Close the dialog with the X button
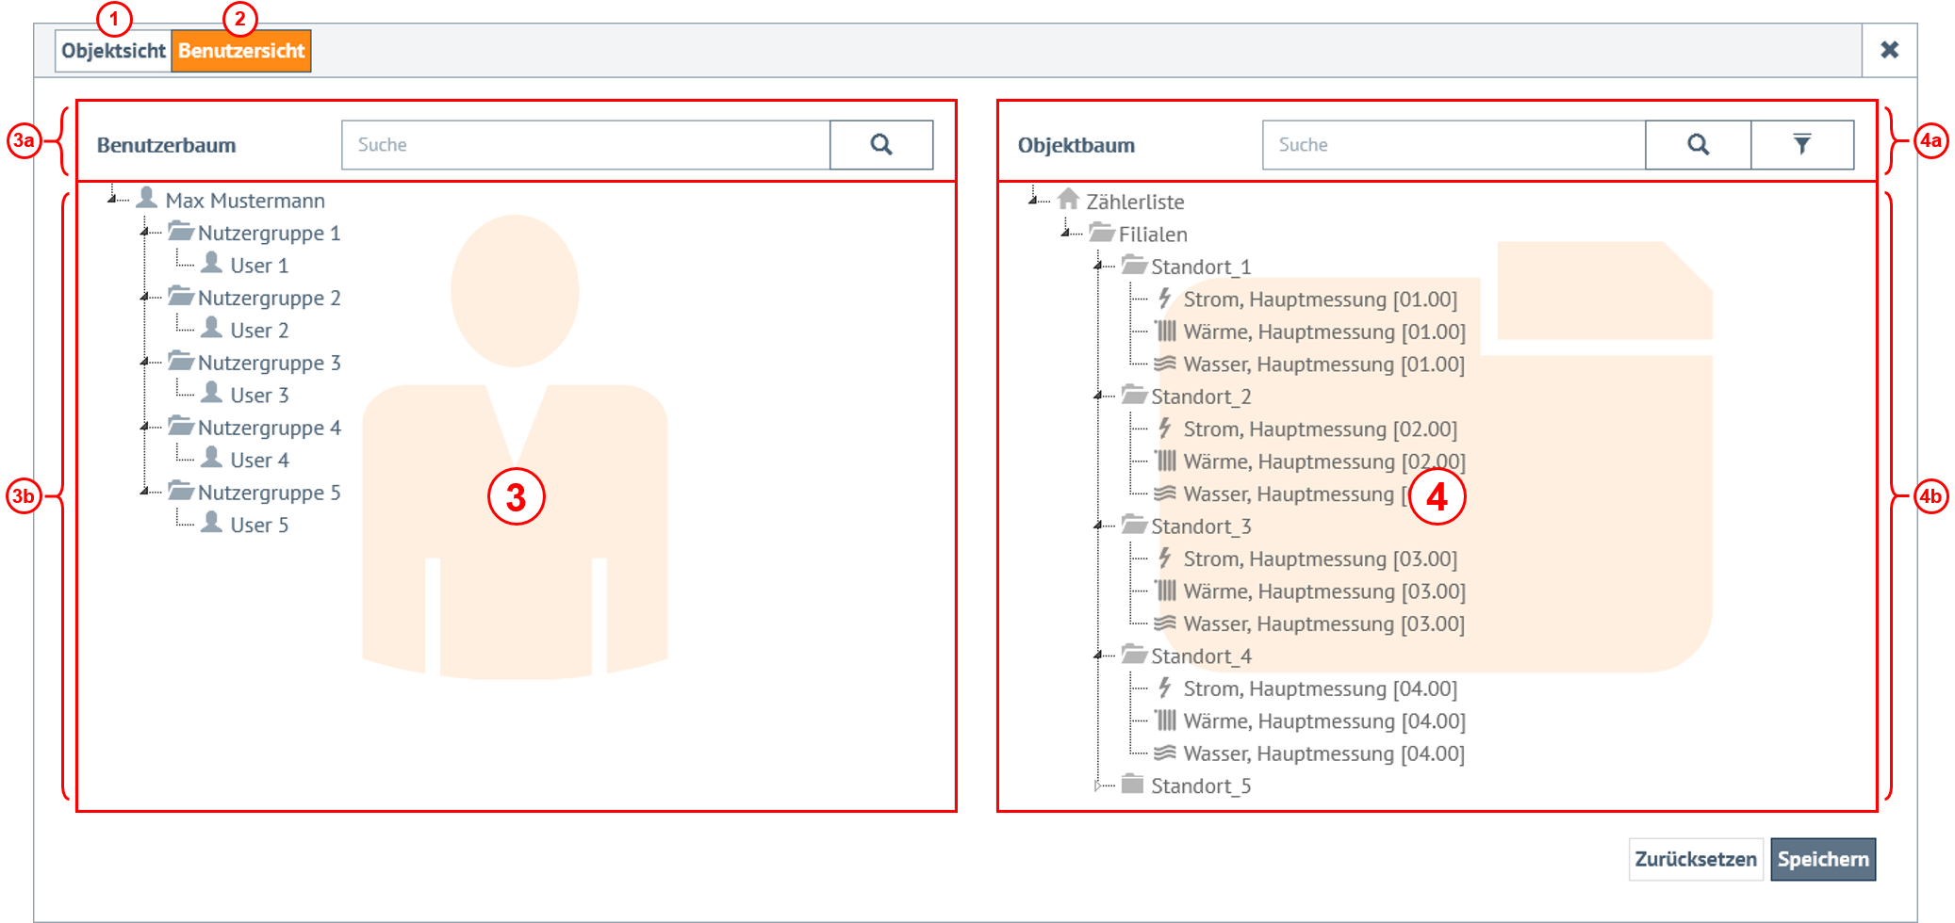 pos(1889,50)
